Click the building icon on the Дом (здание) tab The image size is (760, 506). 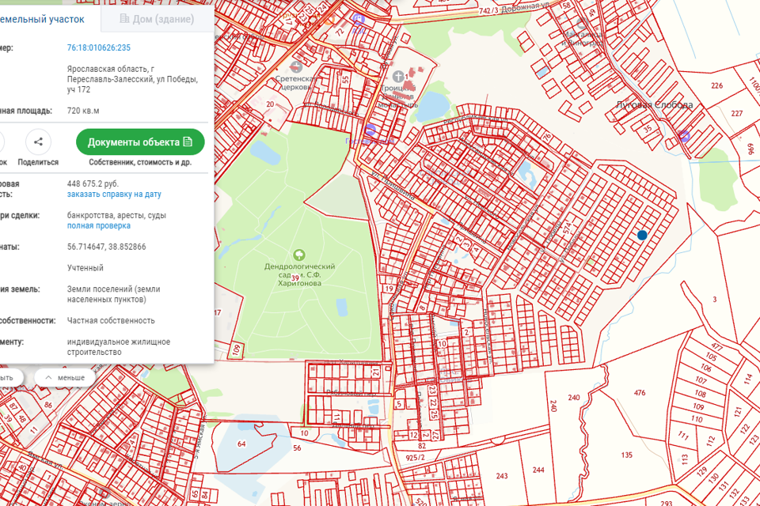(124, 18)
